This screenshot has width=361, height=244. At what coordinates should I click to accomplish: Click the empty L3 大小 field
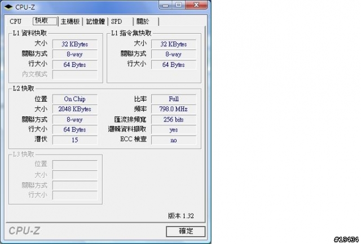pos(75,175)
